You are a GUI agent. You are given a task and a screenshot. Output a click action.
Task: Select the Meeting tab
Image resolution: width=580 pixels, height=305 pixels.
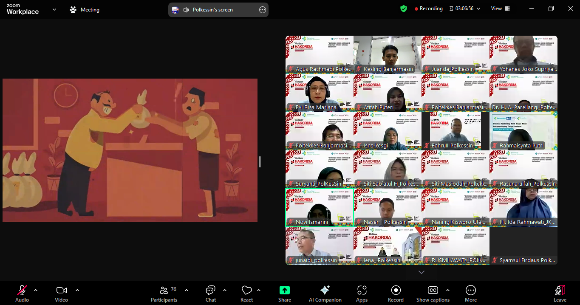(x=84, y=9)
